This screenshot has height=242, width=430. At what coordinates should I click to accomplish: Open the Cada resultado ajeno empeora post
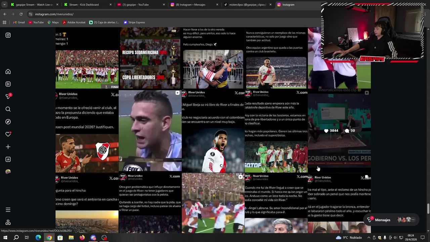click(x=276, y=131)
